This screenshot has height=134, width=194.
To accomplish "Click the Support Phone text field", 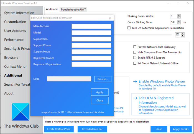I will tap(91, 45).
